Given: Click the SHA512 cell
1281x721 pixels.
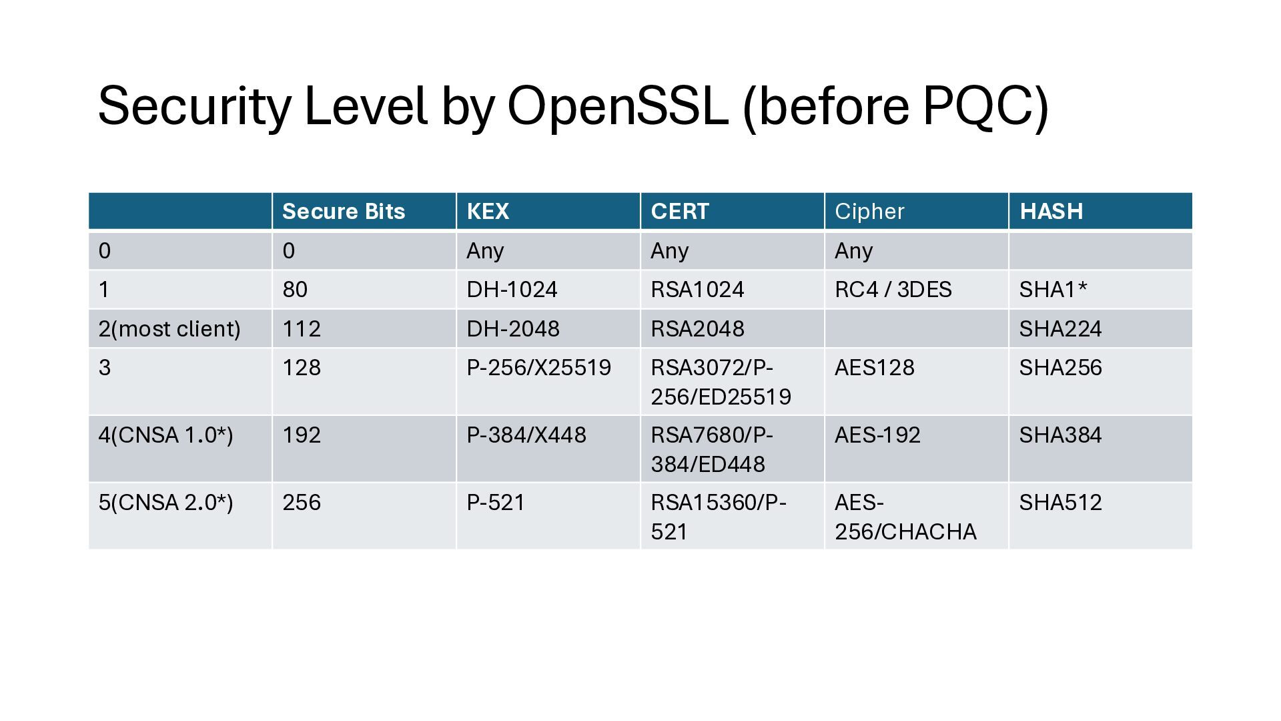Looking at the screenshot, I should click(1060, 503).
